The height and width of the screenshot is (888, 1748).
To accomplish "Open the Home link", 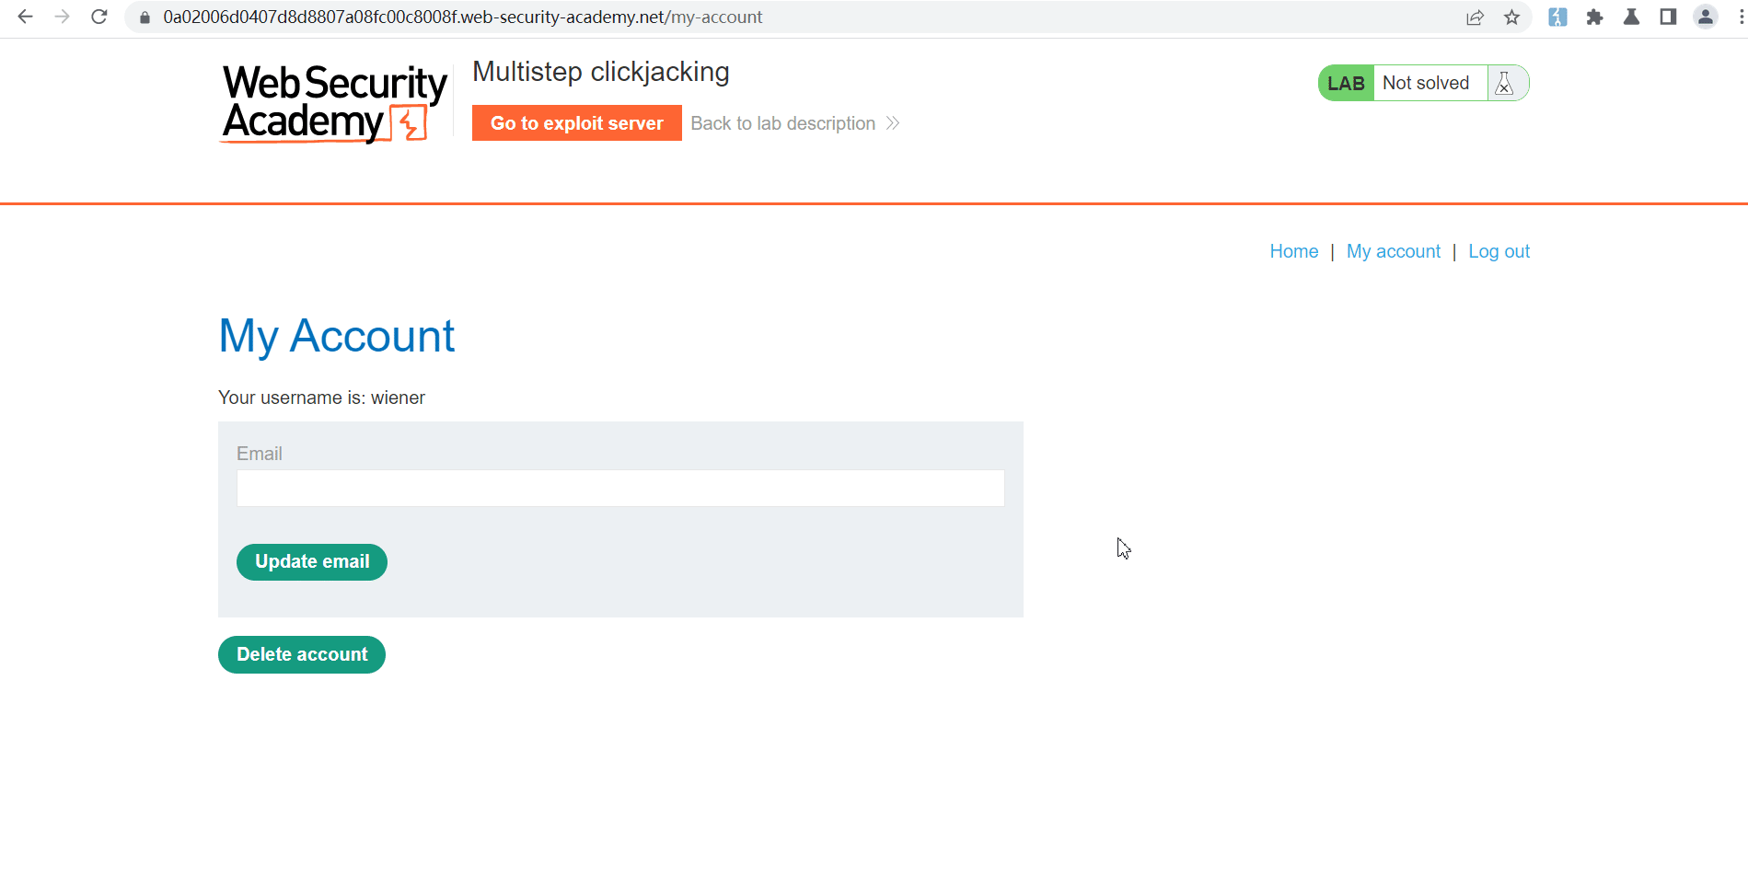I will (1293, 251).
